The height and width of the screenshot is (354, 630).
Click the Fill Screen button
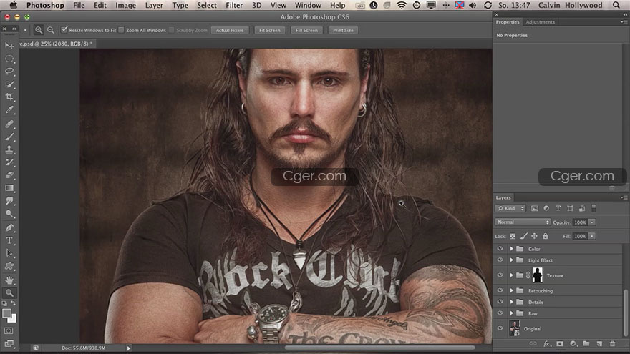(x=306, y=30)
